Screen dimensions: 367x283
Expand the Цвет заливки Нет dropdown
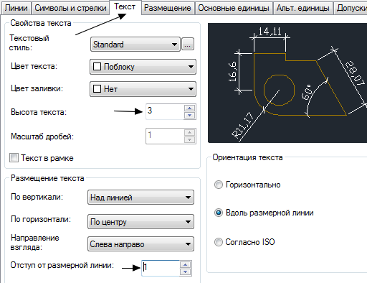[x=143, y=89]
